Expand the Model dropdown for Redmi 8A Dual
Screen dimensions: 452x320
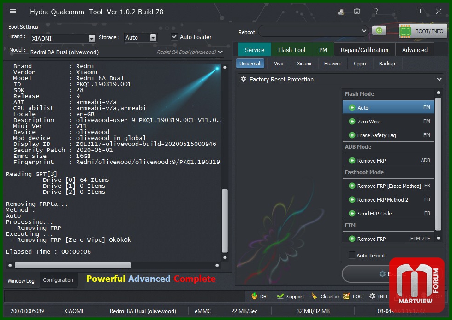220,52
